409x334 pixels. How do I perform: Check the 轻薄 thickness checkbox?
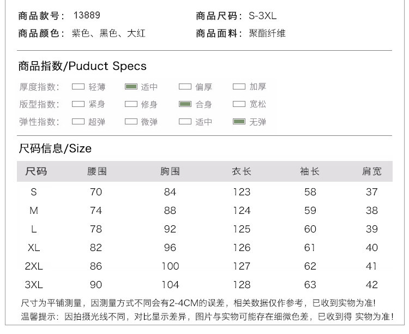[x=79, y=87]
